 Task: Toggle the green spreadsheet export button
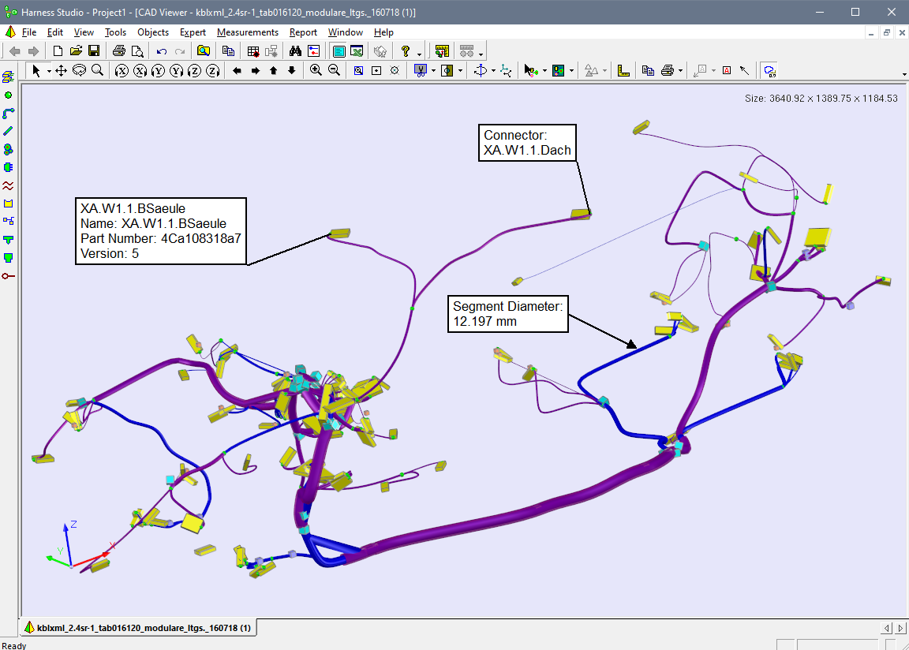[x=357, y=50]
